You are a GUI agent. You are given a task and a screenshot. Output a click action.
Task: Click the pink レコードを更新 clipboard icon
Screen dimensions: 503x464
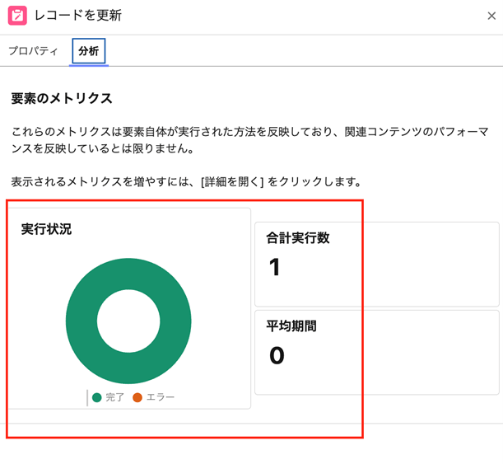pyautogui.click(x=16, y=16)
